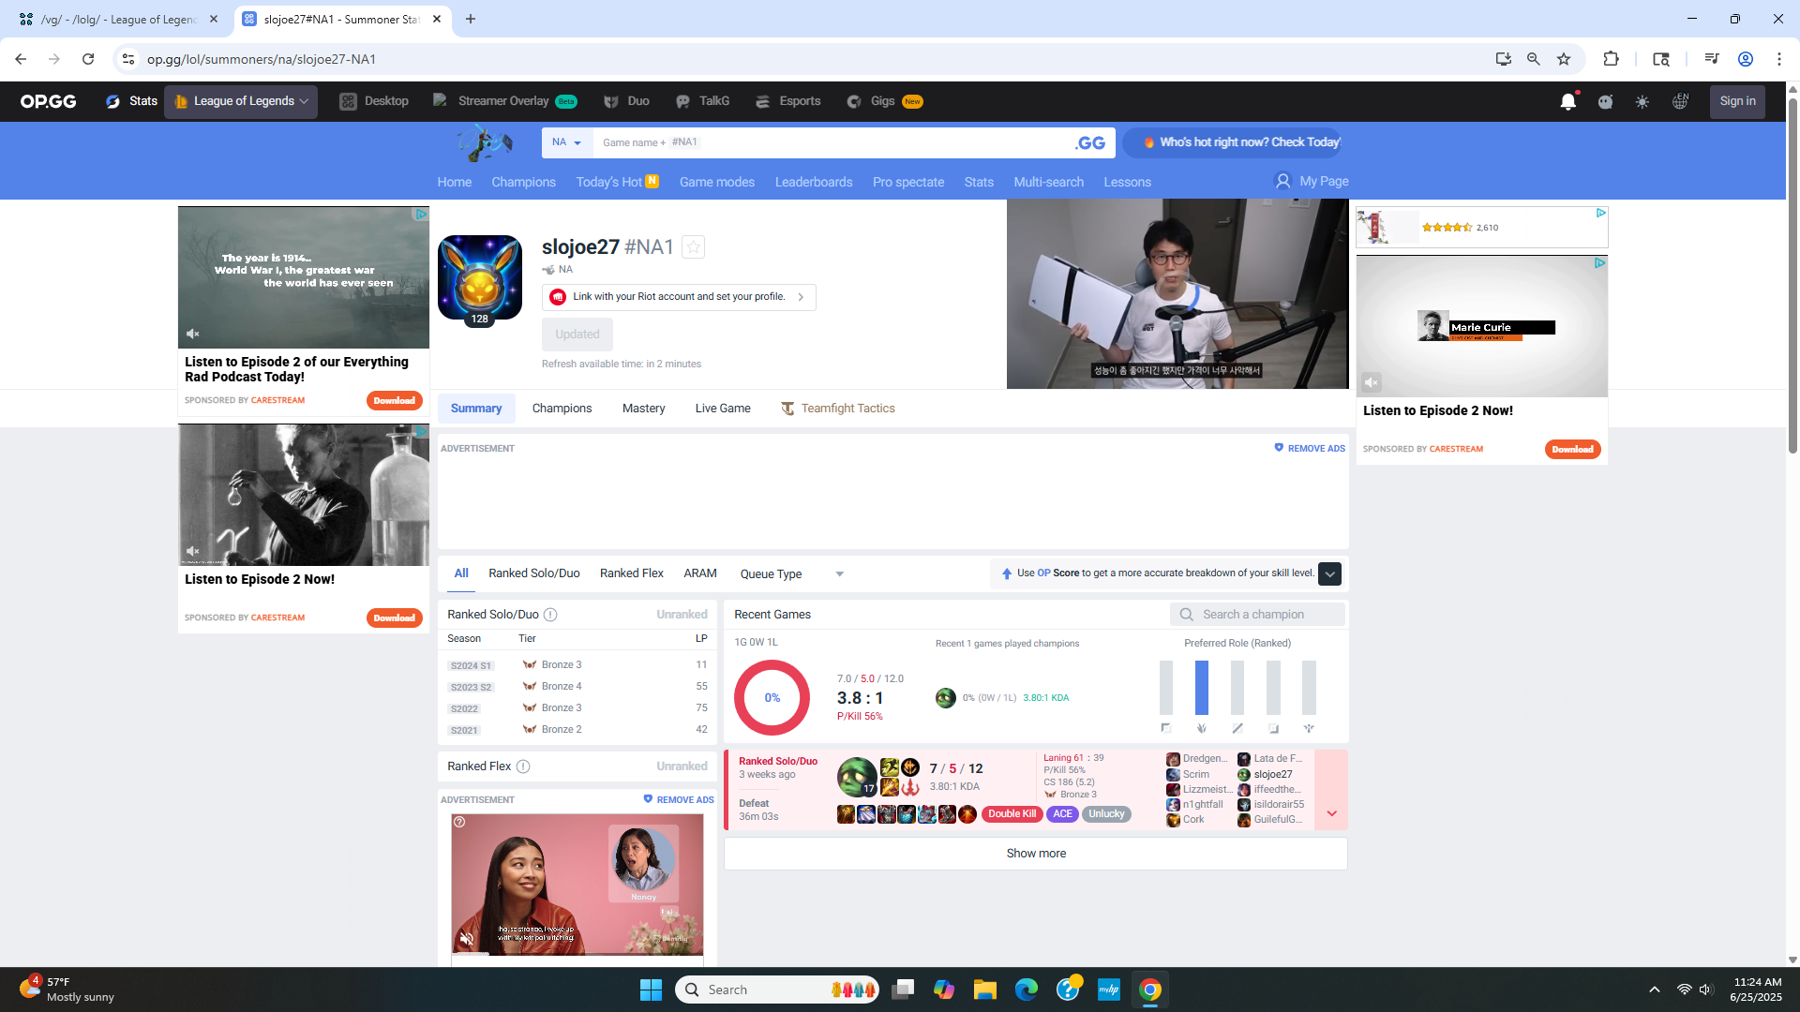Select the bottom lane role icon
Screen dimensions: 1800x1012
[1273, 728]
